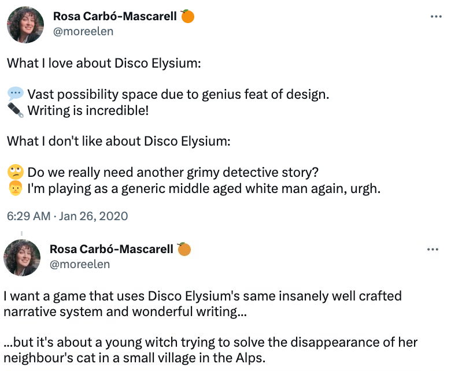Open the 6:29 AM · Jan 26, 2020 timestamp
The image size is (451, 371).
coord(68,217)
